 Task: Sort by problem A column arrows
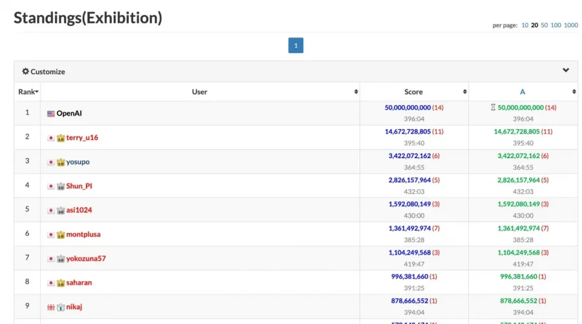pos(574,92)
